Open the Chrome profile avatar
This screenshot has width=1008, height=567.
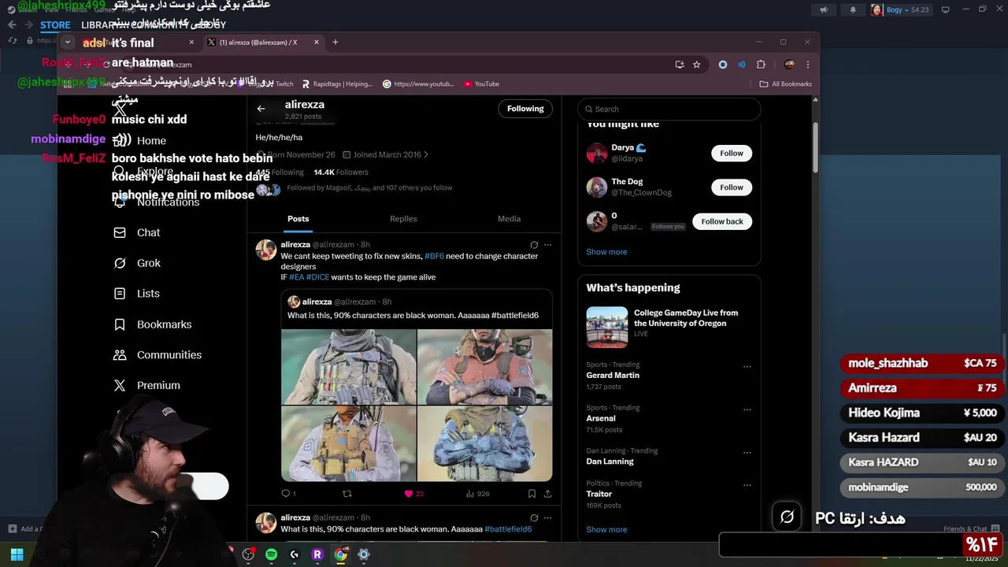(789, 65)
